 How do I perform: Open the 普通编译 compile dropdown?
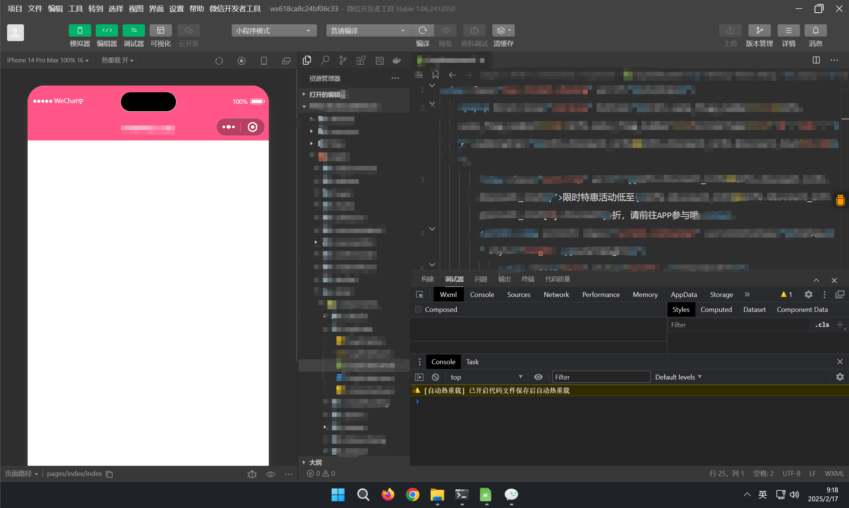(368, 31)
